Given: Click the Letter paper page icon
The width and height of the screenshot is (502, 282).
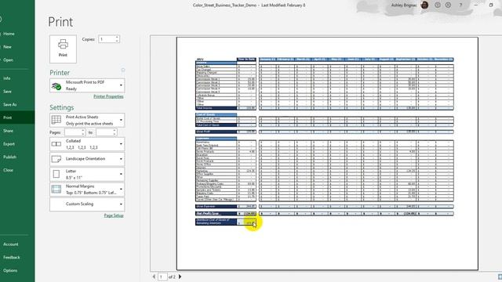Looking at the screenshot, I should click(x=56, y=174).
